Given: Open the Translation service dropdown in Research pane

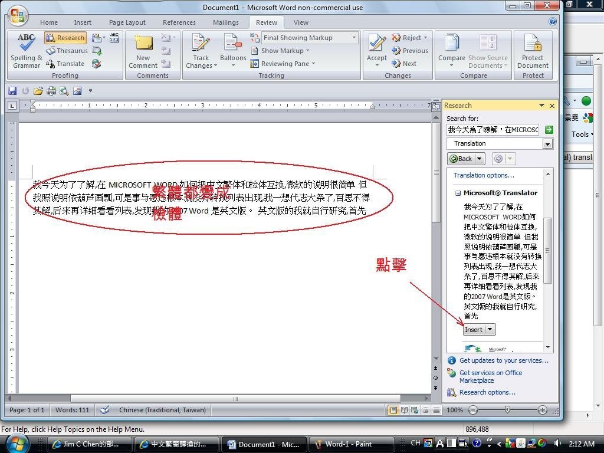Looking at the screenshot, I should tap(547, 144).
